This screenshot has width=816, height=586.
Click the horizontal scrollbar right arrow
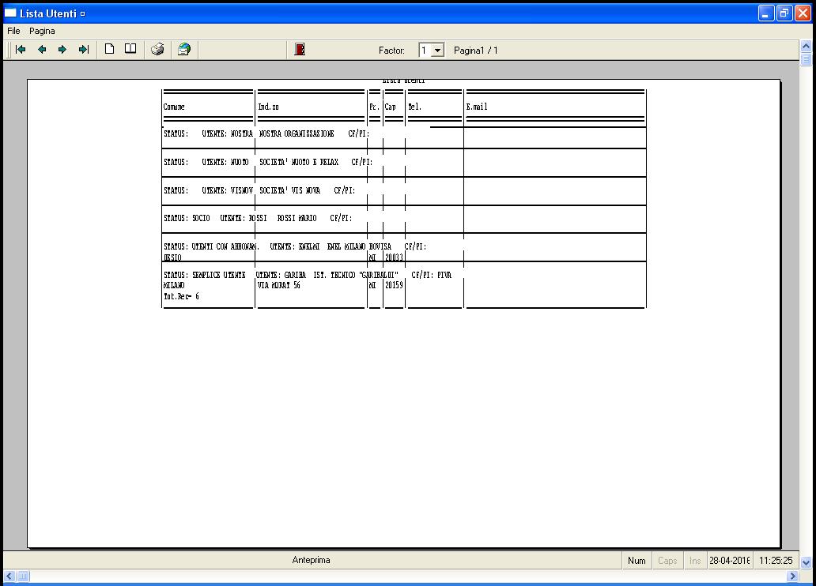click(792, 576)
